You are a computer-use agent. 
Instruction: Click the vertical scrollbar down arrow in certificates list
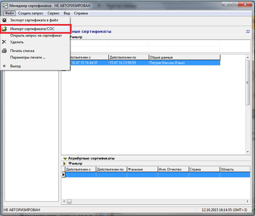pos(247,152)
